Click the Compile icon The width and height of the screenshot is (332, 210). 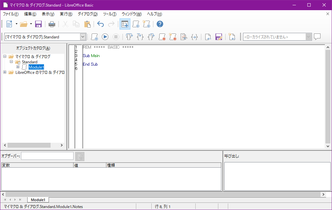click(x=95, y=37)
